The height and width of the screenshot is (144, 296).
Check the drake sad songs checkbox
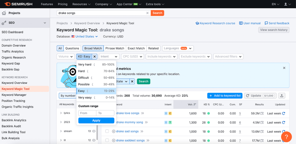(107, 131)
